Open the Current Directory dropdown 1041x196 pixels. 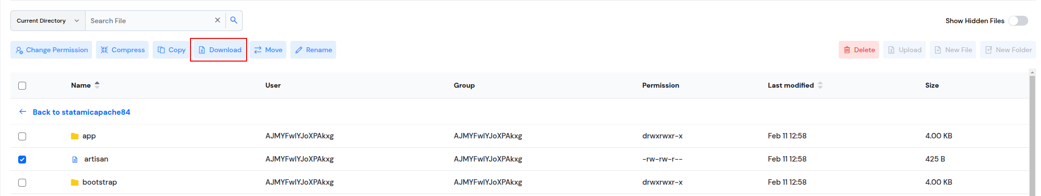click(x=48, y=21)
